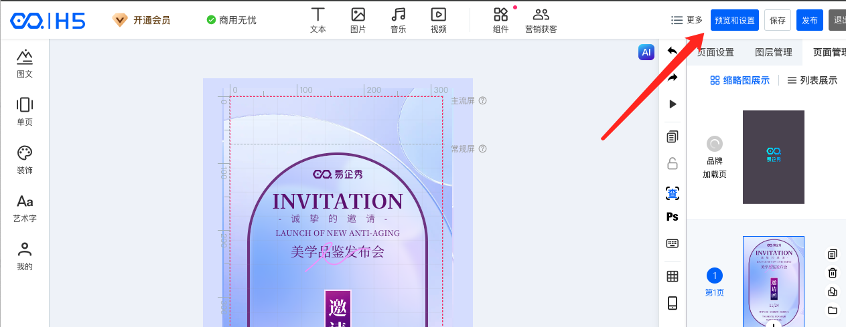Switch to the 图层管理 tab
Viewport: 846px width, 327px height.
pos(774,52)
